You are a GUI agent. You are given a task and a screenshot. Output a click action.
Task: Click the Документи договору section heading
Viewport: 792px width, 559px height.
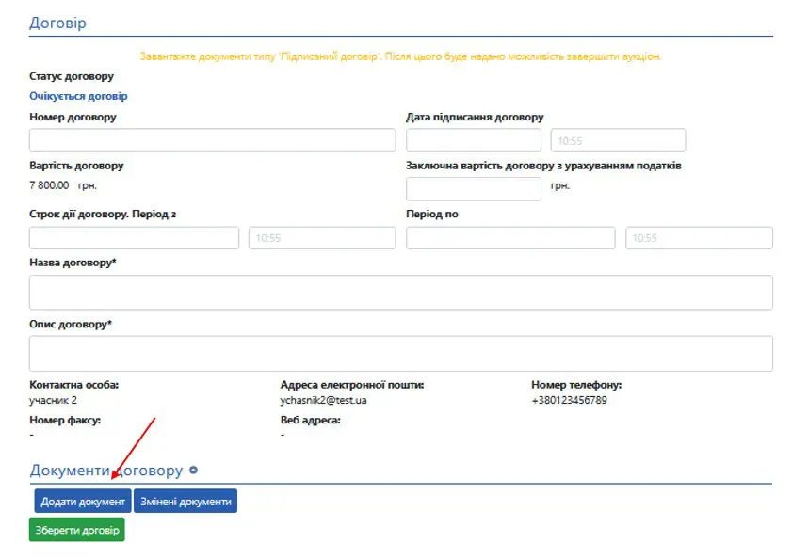pyautogui.click(x=105, y=471)
